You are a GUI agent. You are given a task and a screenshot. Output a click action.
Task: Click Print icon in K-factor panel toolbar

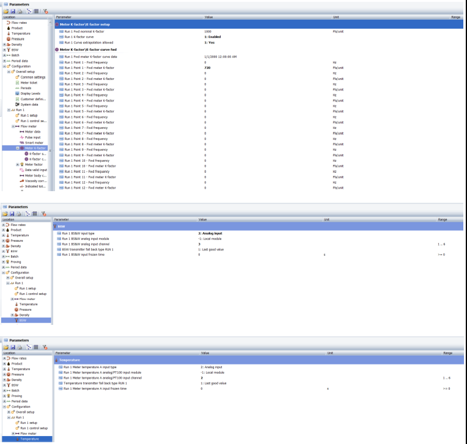click(20, 12)
